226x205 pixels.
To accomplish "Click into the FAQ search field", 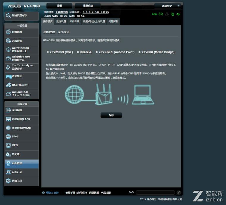I will tap(155, 193).
